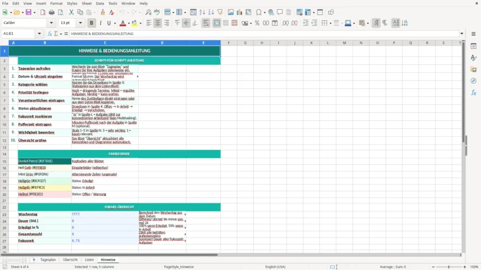The image size is (481, 270).
Task: Toggle Underline formatting
Action: point(109,23)
